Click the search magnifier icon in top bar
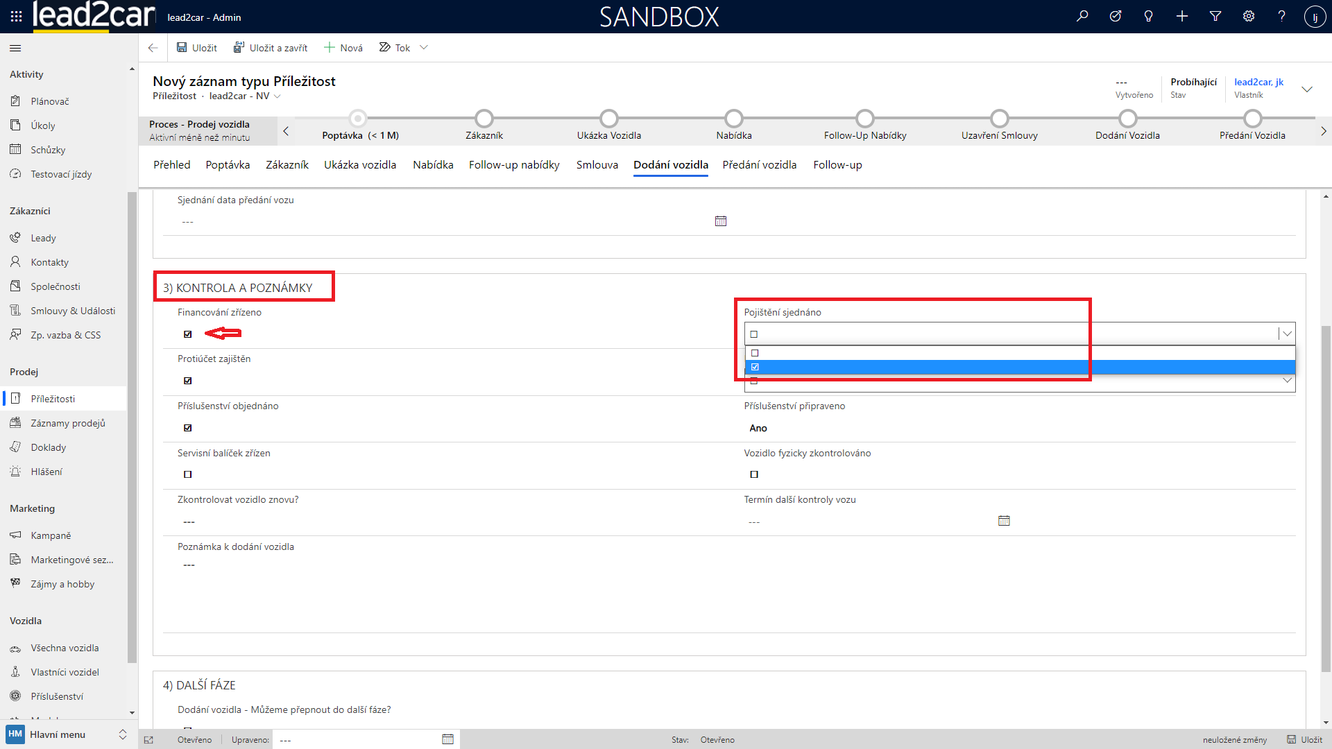 pyautogui.click(x=1082, y=17)
